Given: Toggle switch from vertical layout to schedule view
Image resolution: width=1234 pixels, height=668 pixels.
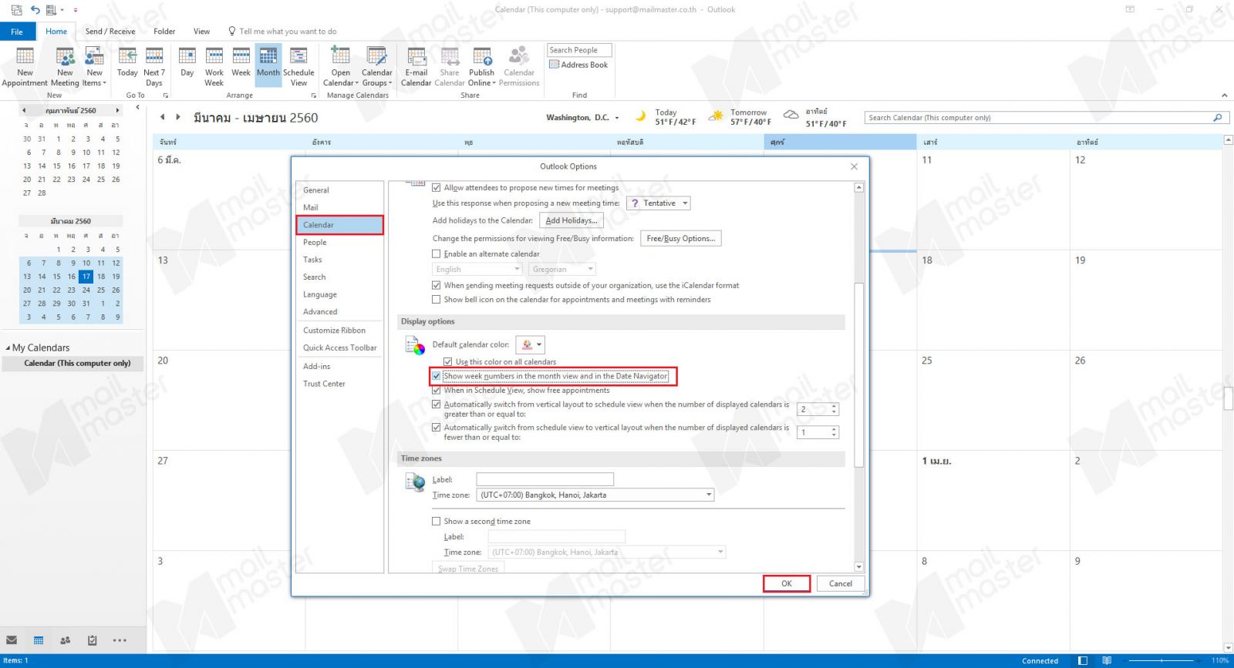Looking at the screenshot, I should (x=437, y=404).
